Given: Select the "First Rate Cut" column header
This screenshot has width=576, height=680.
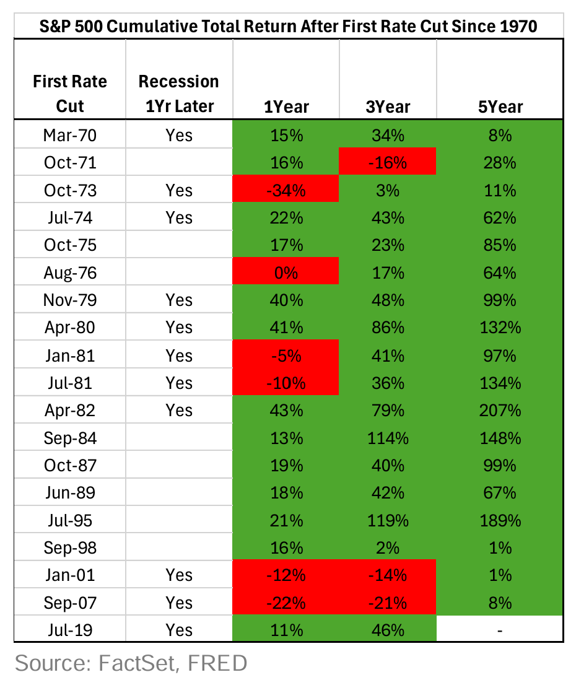Looking at the screenshot, I should coord(69,93).
